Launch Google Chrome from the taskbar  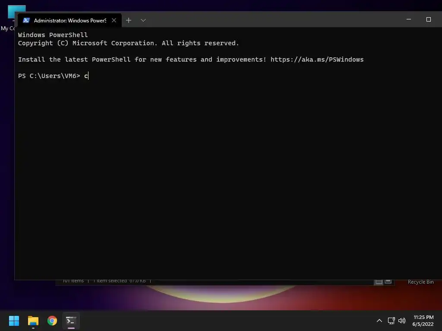point(52,321)
